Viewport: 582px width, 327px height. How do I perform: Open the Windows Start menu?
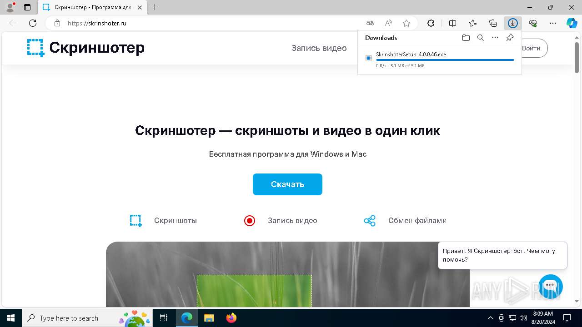pos(11,318)
